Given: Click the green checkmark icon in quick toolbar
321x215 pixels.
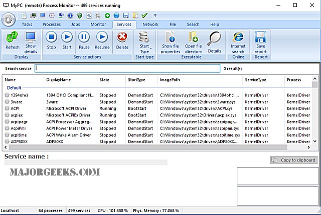Looking at the screenshot, I should [144, 15].
